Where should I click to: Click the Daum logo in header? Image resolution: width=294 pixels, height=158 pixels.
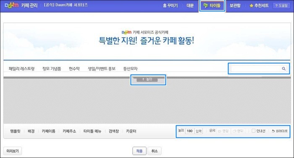pyautogui.click(x=12, y=5)
